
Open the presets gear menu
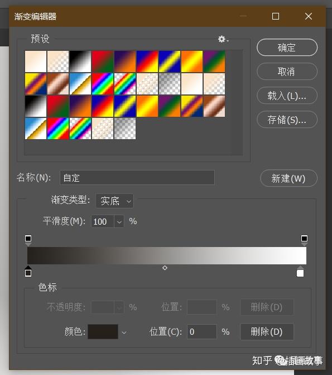[223, 39]
